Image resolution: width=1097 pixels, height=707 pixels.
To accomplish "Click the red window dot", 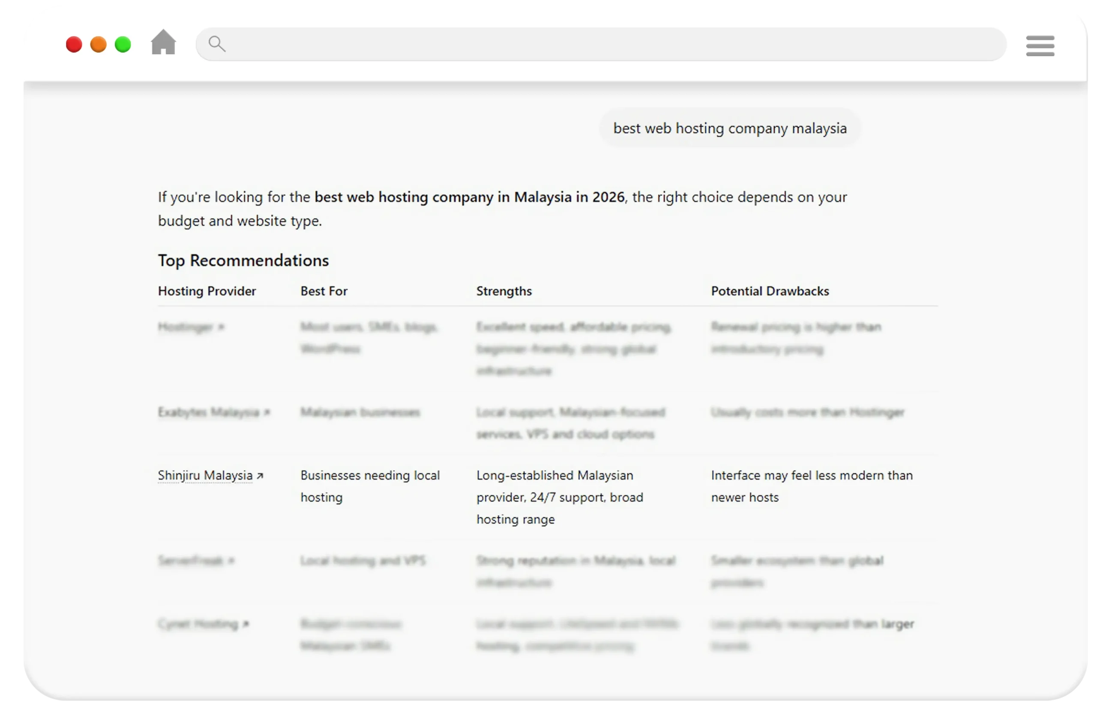I will coord(74,45).
